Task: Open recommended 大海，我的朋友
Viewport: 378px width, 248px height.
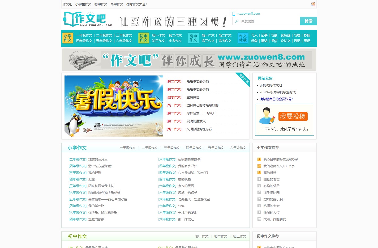Action: (274, 219)
